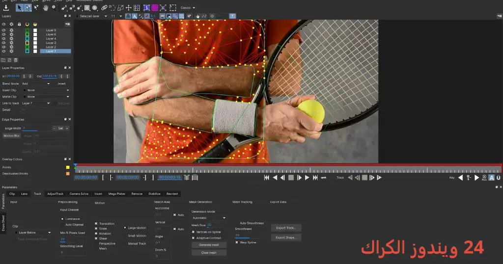The height and width of the screenshot is (264, 503).
Task: Click Track forward arrow icon
Action: [x=379, y=178]
